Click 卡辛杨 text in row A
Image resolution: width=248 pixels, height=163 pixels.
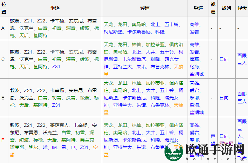click(57, 21)
